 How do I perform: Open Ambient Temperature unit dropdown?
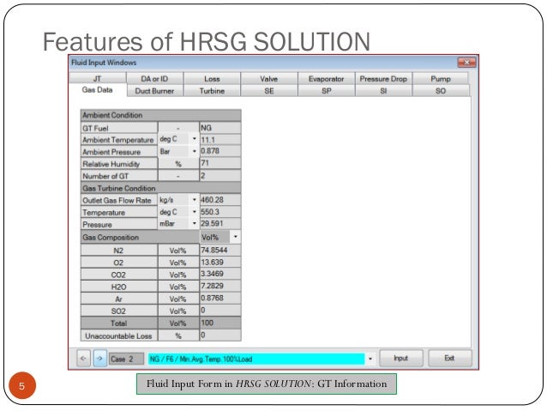pos(195,139)
